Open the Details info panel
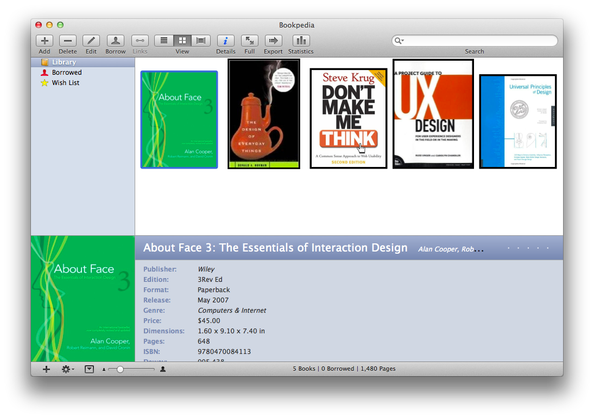 [x=225, y=41]
